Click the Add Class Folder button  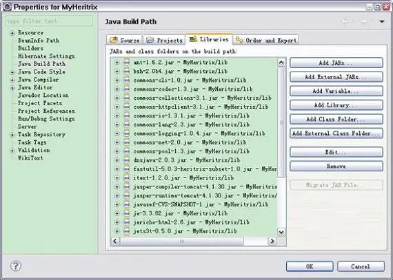click(x=336, y=119)
